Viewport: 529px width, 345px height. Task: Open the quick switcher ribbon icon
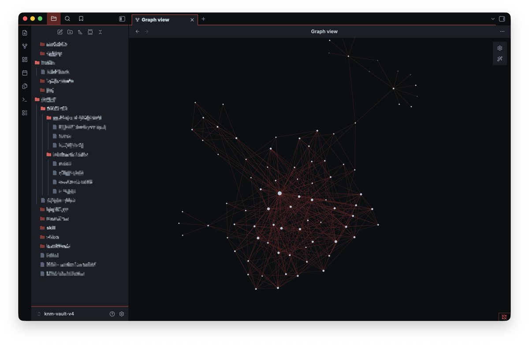(25, 33)
